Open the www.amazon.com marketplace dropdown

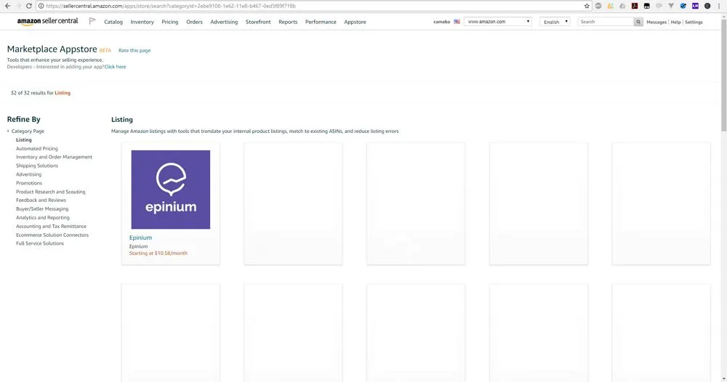click(x=497, y=22)
